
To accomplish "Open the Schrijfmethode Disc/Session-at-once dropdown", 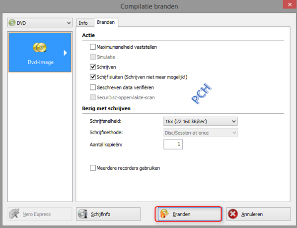I will (200, 133).
